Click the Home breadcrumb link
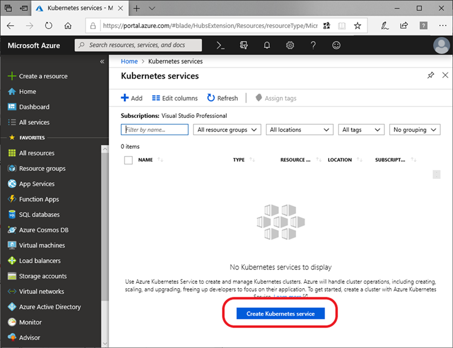Viewport: 453px width, 348px height. pos(129,62)
